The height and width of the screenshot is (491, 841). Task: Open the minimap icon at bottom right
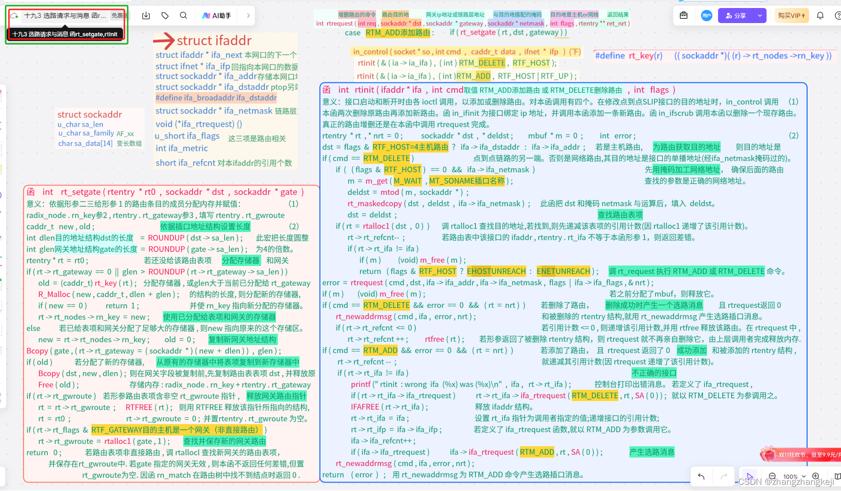pos(837,476)
